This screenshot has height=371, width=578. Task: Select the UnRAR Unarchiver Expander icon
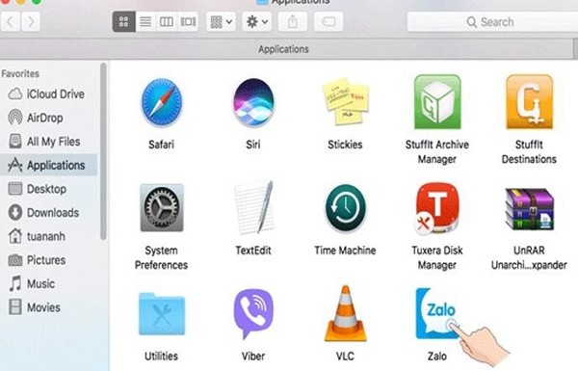pos(529,209)
